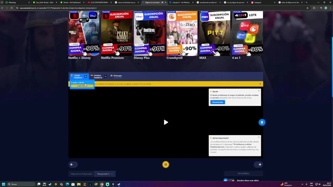The width and height of the screenshot is (333, 187).
Task: Open the volume speaker tray icon
Action: pos(319,184)
